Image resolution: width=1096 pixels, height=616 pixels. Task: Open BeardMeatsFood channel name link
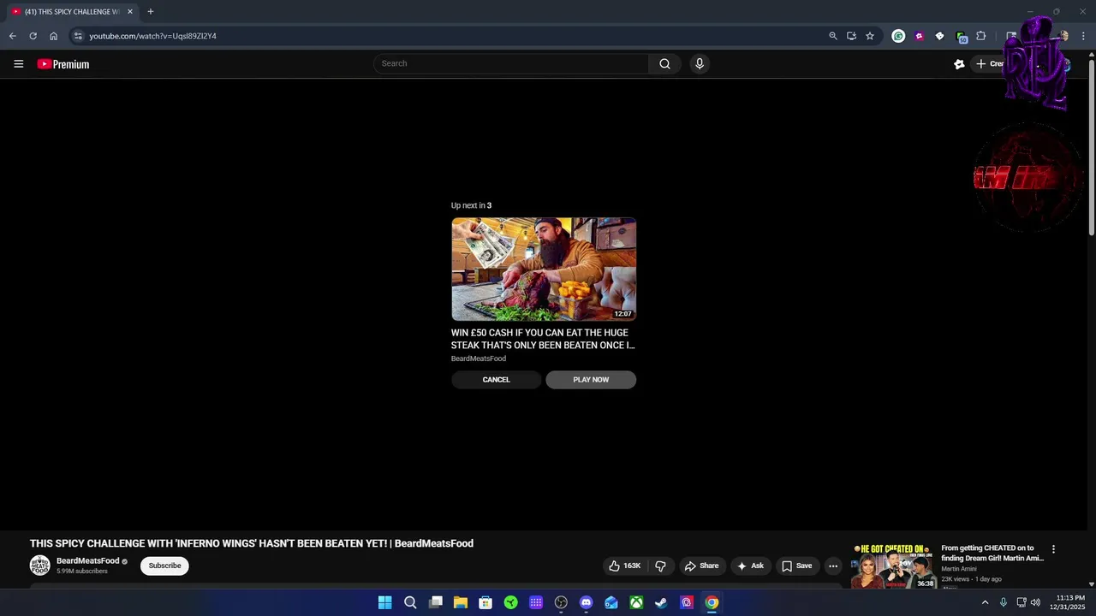coord(87,561)
